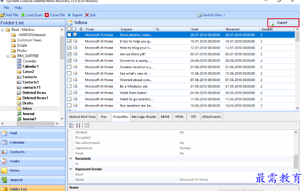This screenshot has width=305, height=191.
Task: Open the Mail navigation pane button
Action: 33,133
